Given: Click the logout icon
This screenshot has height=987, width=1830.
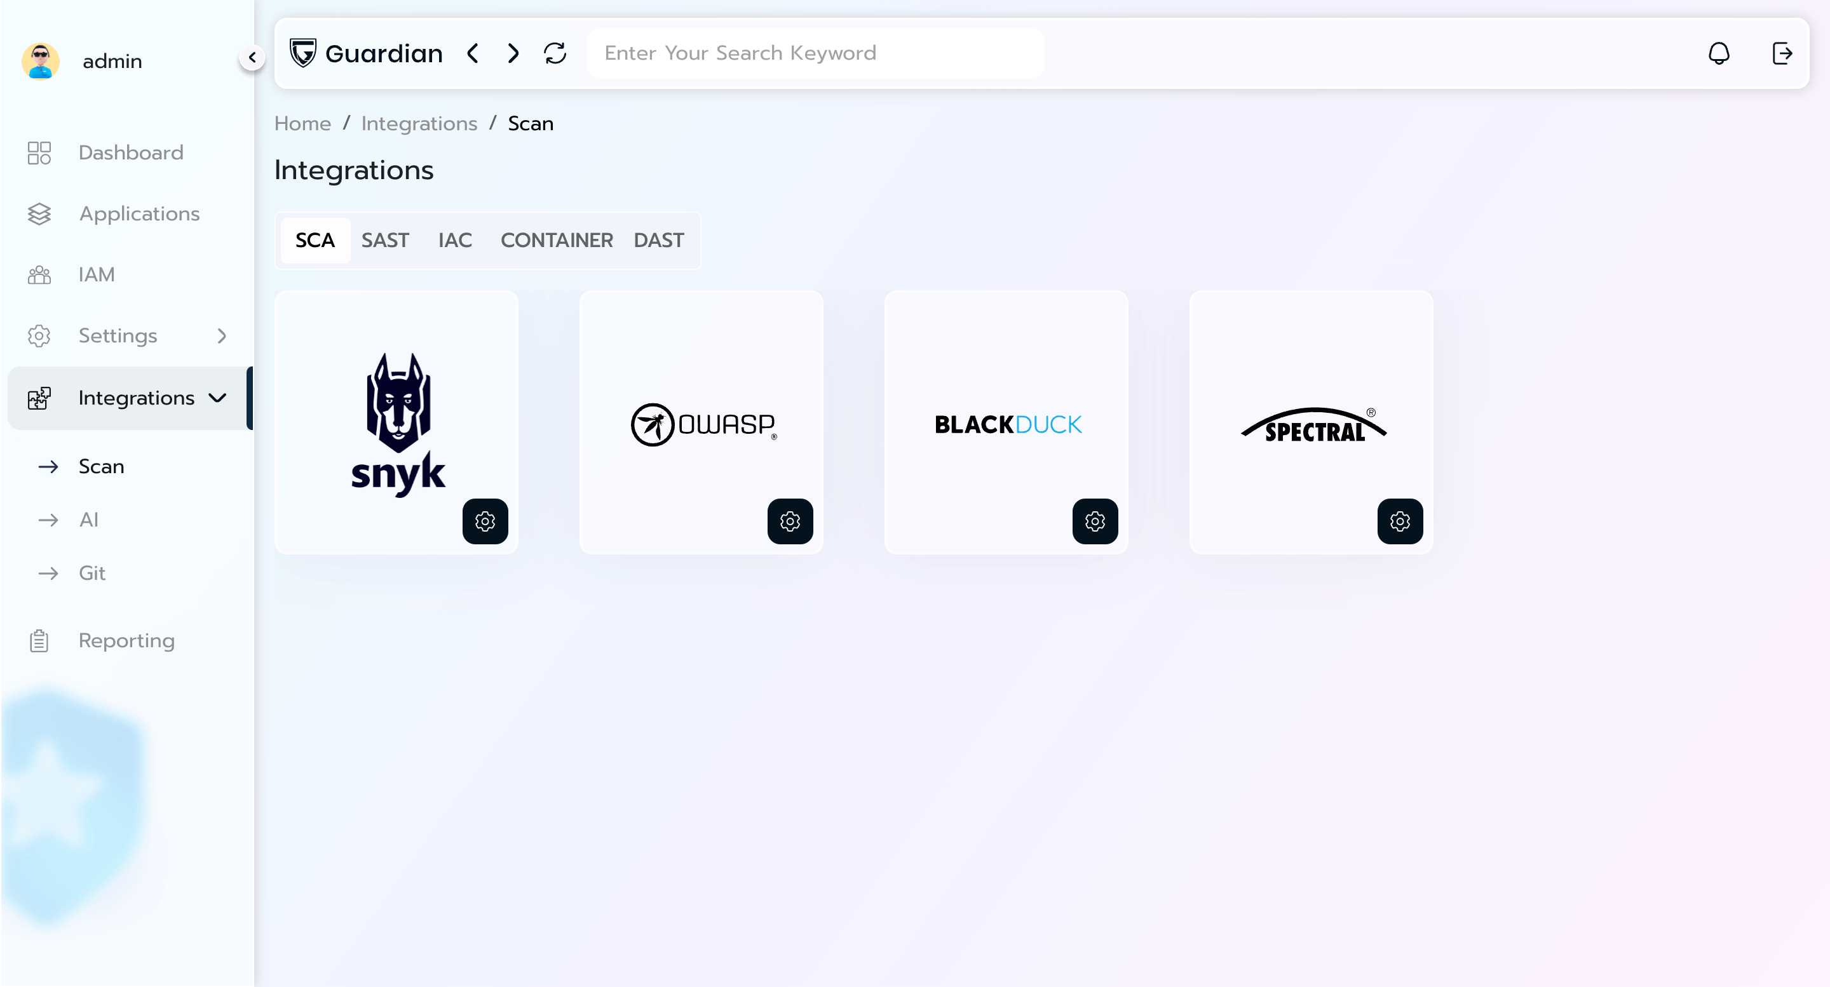Looking at the screenshot, I should pyautogui.click(x=1782, y=53).
